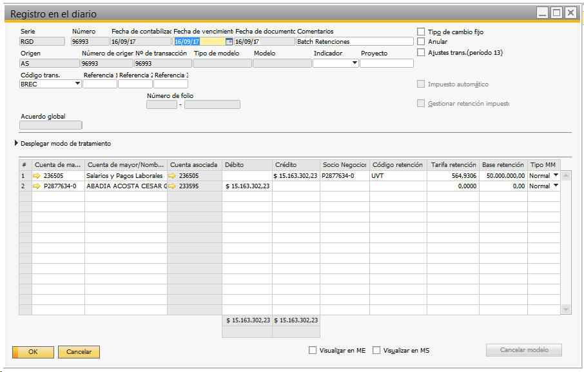Open the Indicador dropdown
The width and height of the screenshot is (584, 372).
tap(355, 63)
